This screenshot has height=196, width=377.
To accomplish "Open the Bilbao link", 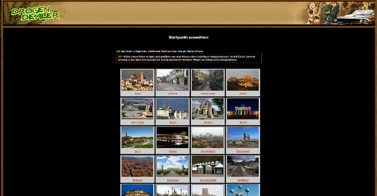I will (x=172, y=151).
